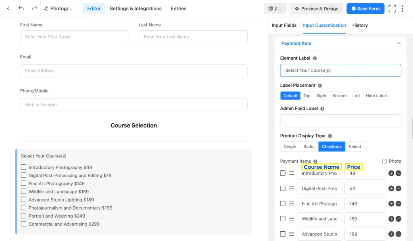Screen dimensions: 413x241
Task: Check Fine Art Photography $149 option
Action: 23,183
